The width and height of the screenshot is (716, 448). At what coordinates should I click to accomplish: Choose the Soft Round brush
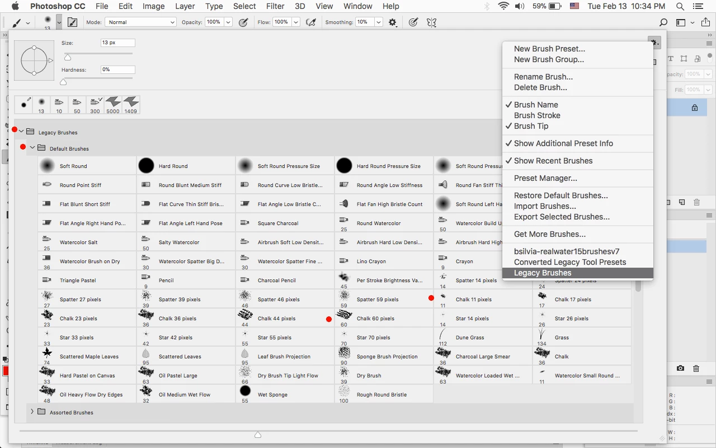87,166
